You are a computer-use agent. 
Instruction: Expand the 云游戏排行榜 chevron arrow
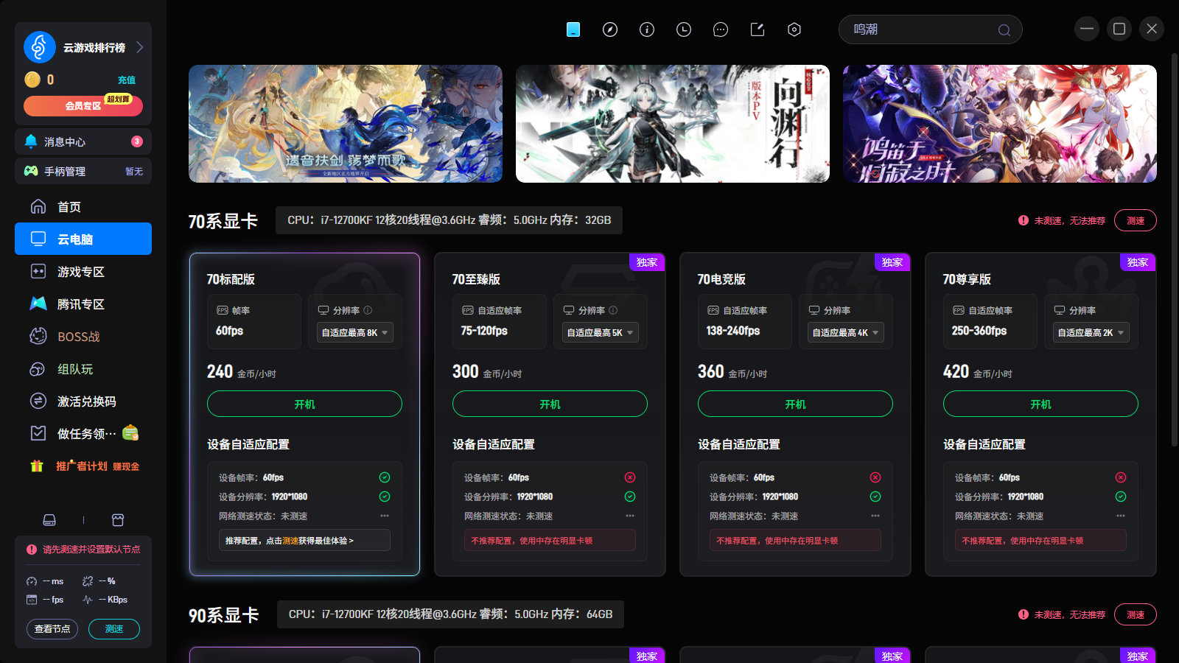139,47
